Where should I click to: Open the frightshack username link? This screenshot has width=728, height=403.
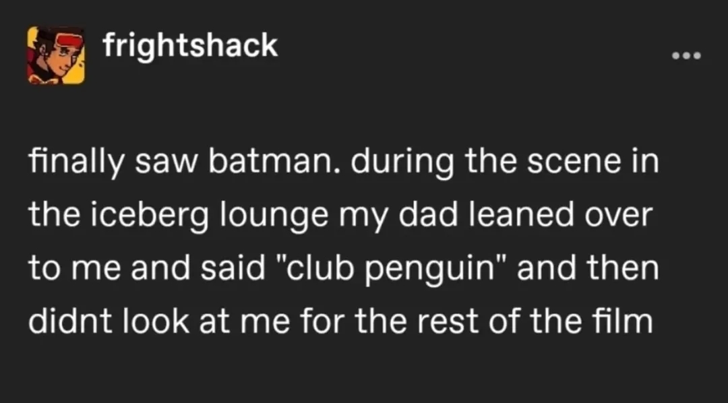pos(190,46)
